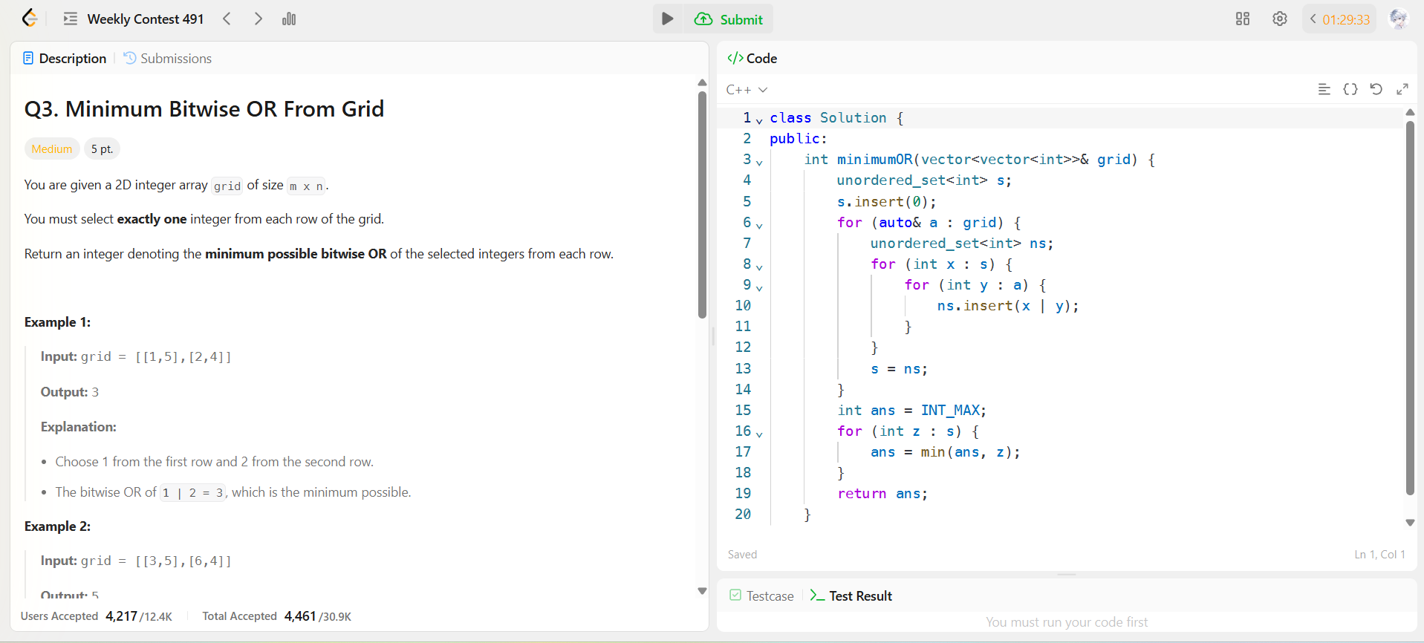Click the LeetCode logo icon
Screen dimensions: 1424x643
point(29,19)
